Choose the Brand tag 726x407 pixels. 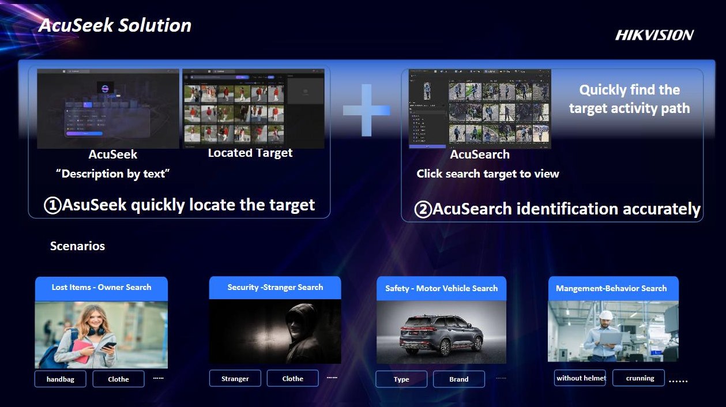(458, 379)
